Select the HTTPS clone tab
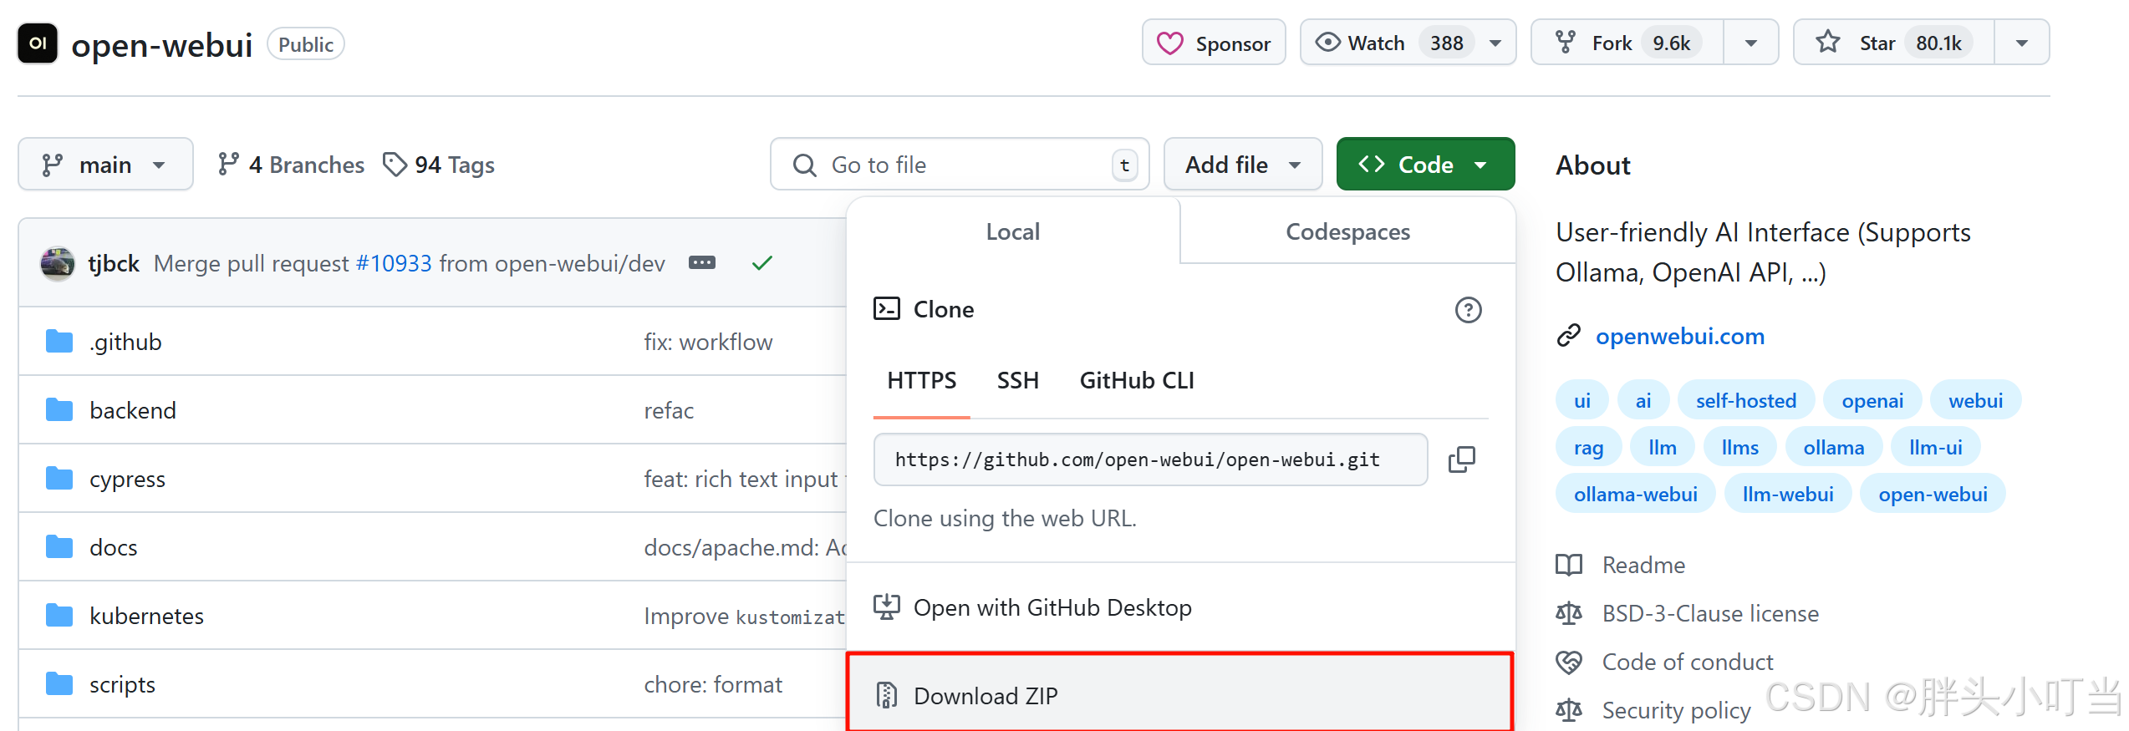This screenshot has width=2129, height=731. point(921,381)
